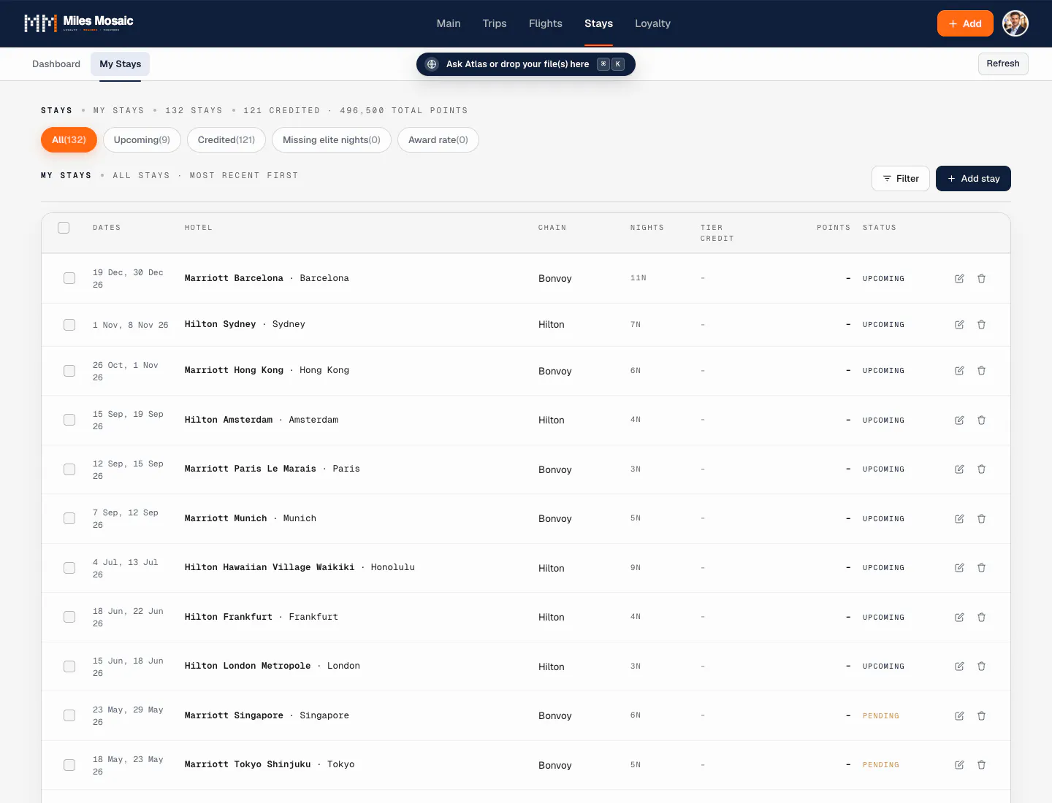The width and height of the screenshot is (1052, 803).
Task: Delete the Hilton Frankfurt stay
Action: [981, 617]
